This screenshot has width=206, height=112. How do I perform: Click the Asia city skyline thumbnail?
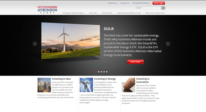(x=44, y=85)
